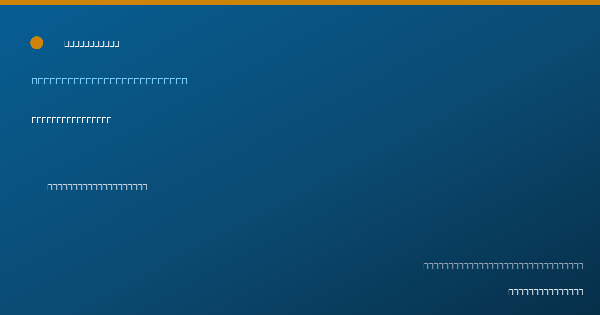Click first character of gray footer text

coord(426,266)
